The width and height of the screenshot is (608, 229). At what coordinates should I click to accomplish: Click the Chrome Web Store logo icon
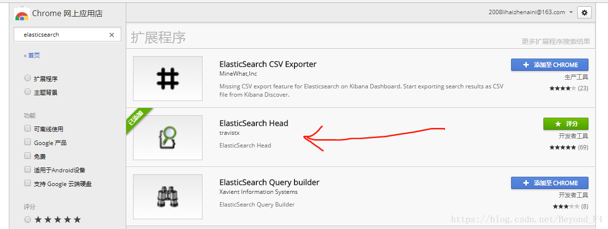22,14
